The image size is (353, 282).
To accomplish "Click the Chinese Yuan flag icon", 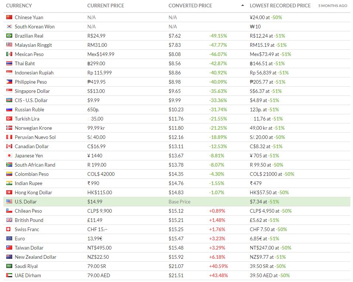I will [9, 17].
